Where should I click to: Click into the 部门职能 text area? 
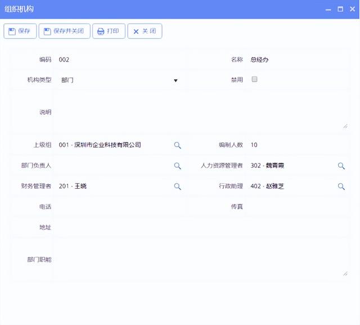pos(201,260)
